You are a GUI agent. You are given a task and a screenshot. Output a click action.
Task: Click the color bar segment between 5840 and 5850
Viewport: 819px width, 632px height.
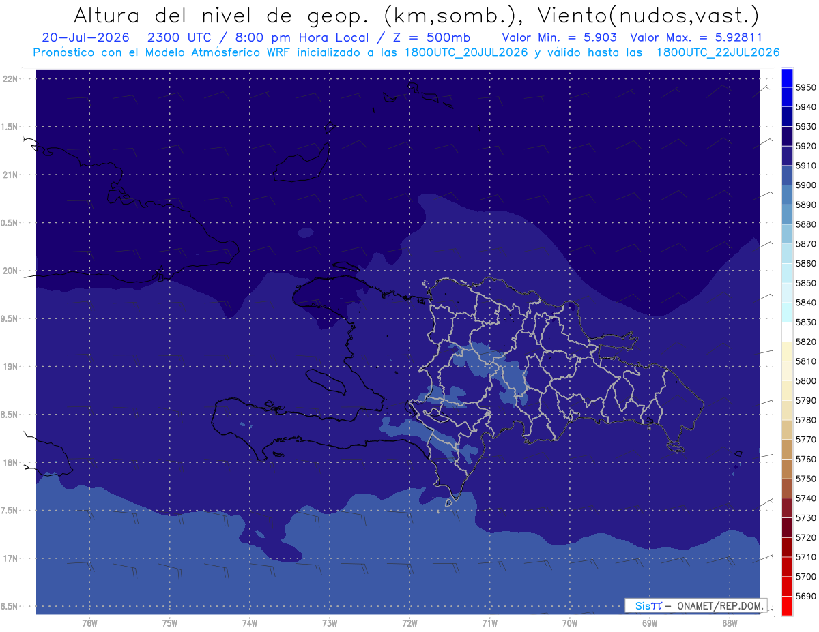[x=786, y=293]
